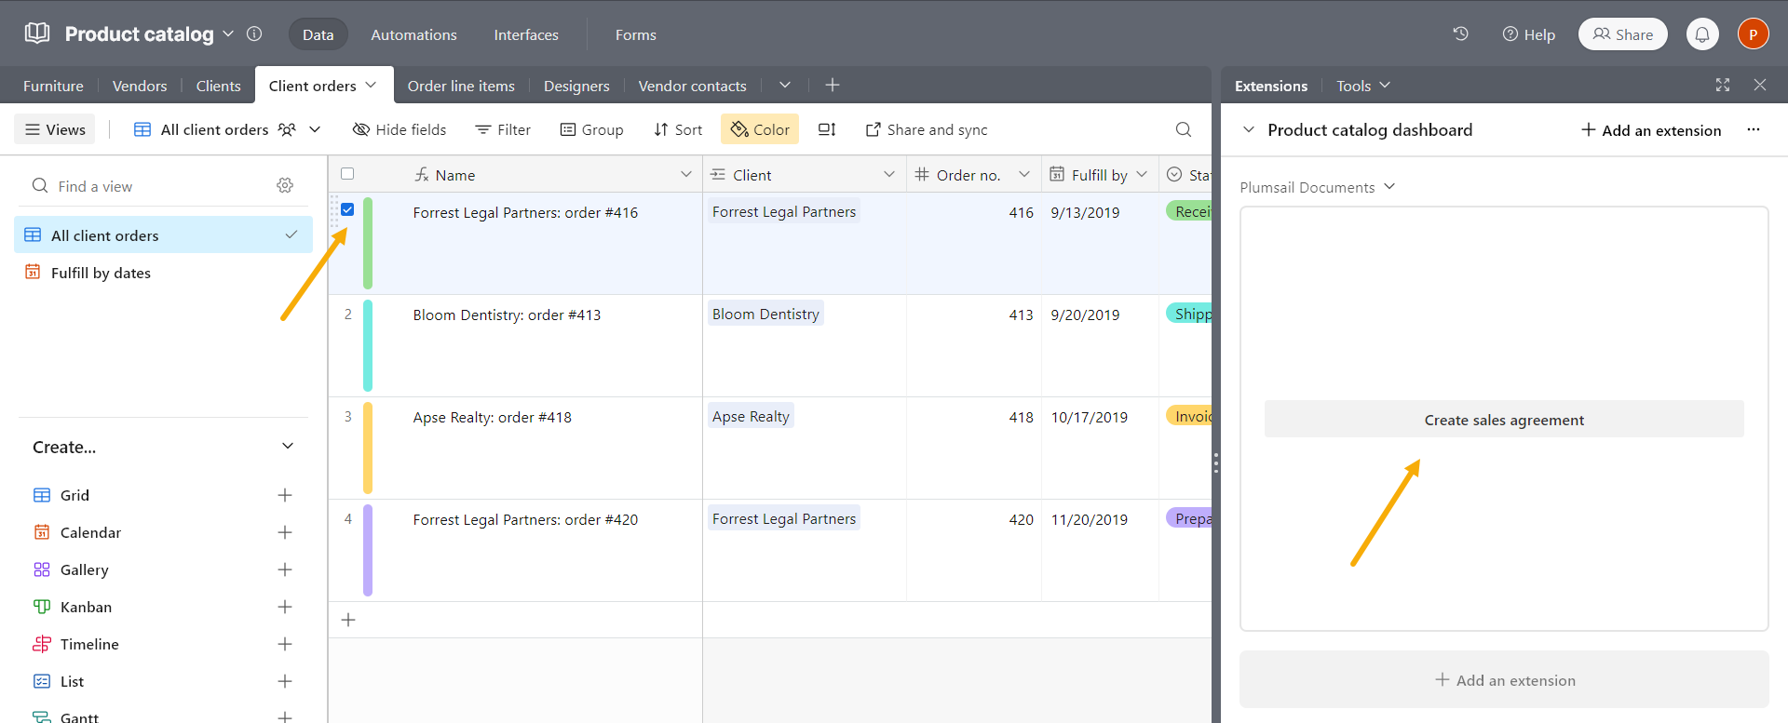This screenshot has width=1788, height=723.
Task: Switch to Automations tab
Action: [413, 34]
